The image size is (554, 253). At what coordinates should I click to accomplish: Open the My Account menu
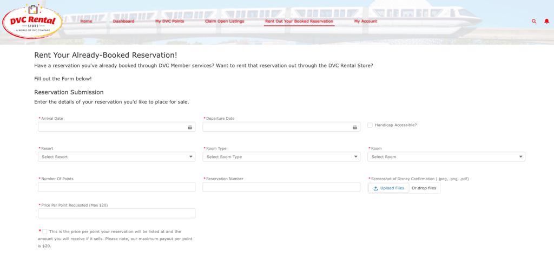point(365,22)
